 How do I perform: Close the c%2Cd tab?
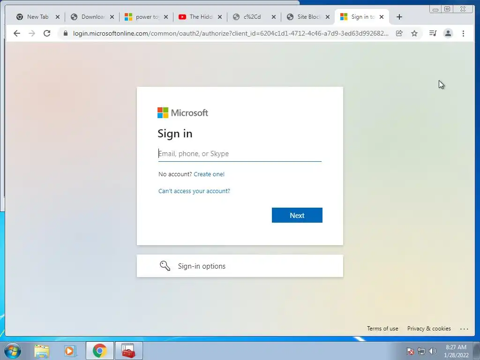point(274,17)
